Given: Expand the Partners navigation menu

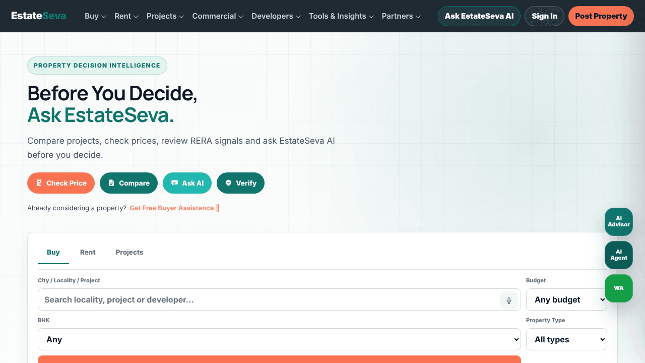Looking at the screenshot, I should pyautogui.click(x=401, y=16).
